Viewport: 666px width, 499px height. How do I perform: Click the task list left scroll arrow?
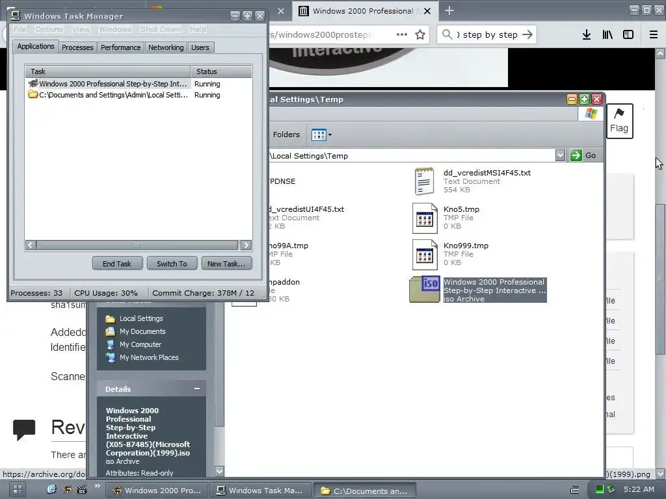[x=31, y=245]
